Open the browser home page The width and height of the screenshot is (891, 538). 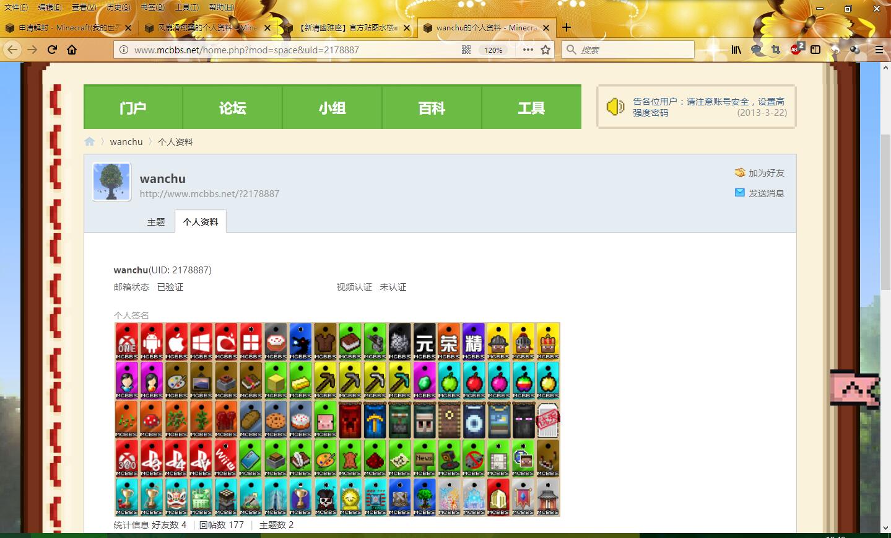(x=72, y=50)
